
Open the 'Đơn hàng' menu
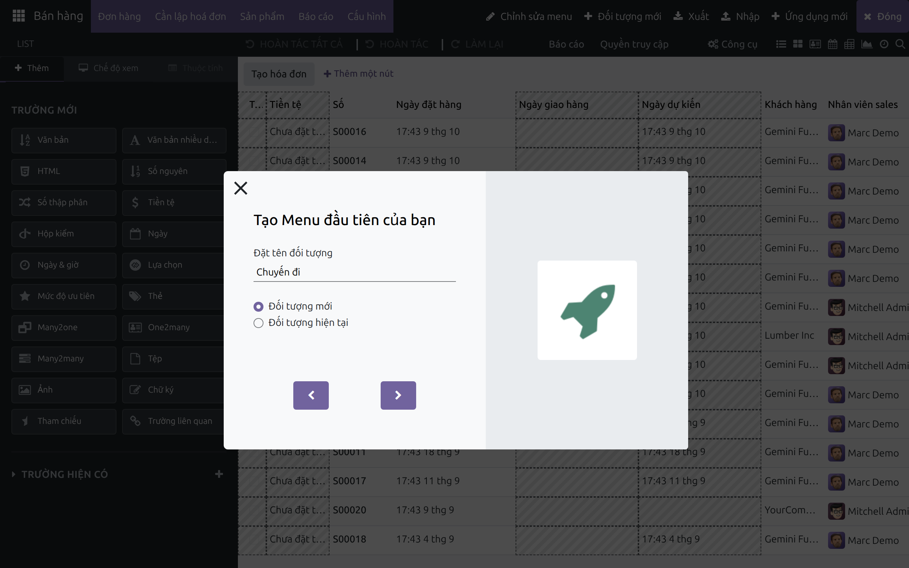point(119,16)
